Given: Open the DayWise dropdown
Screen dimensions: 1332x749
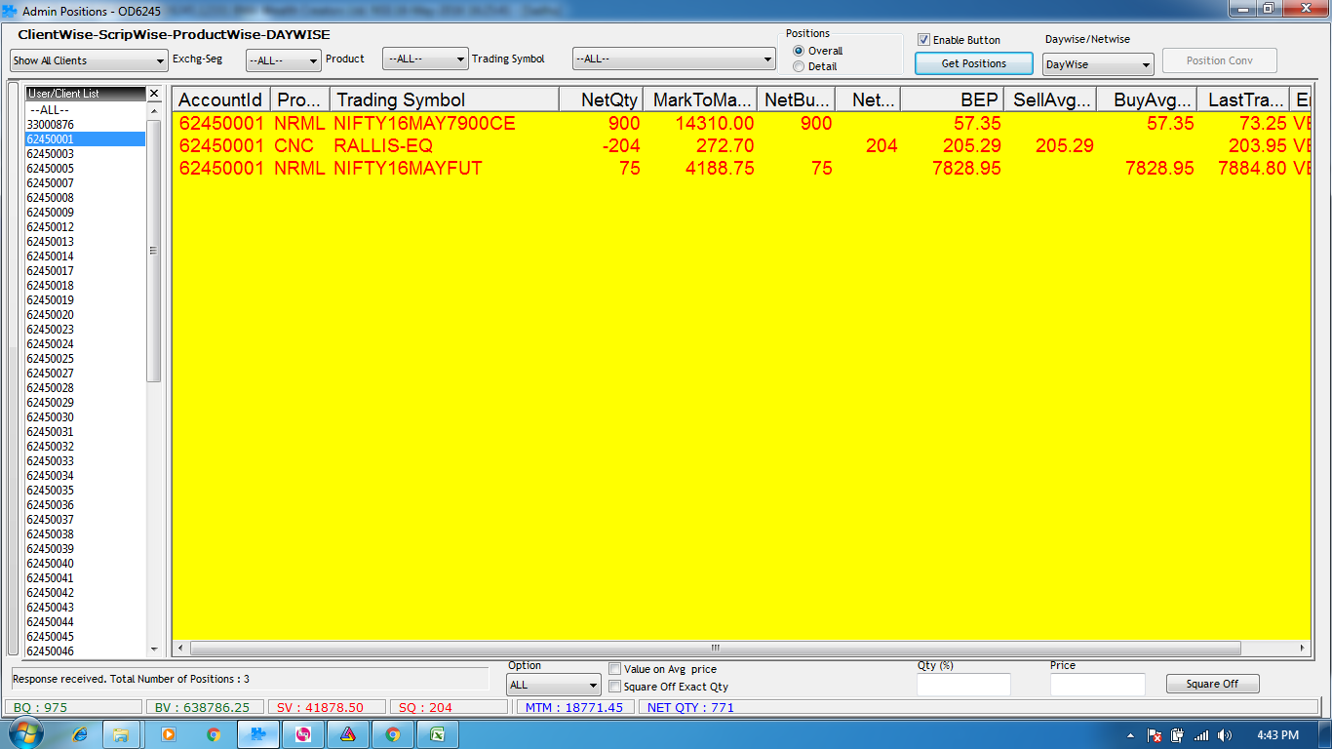Looking at the screenshot, I should point(1097,64).
